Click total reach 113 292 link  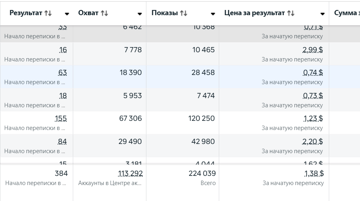[130, 173]
